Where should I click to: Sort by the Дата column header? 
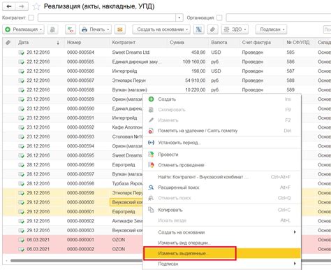tap(23, 43)
